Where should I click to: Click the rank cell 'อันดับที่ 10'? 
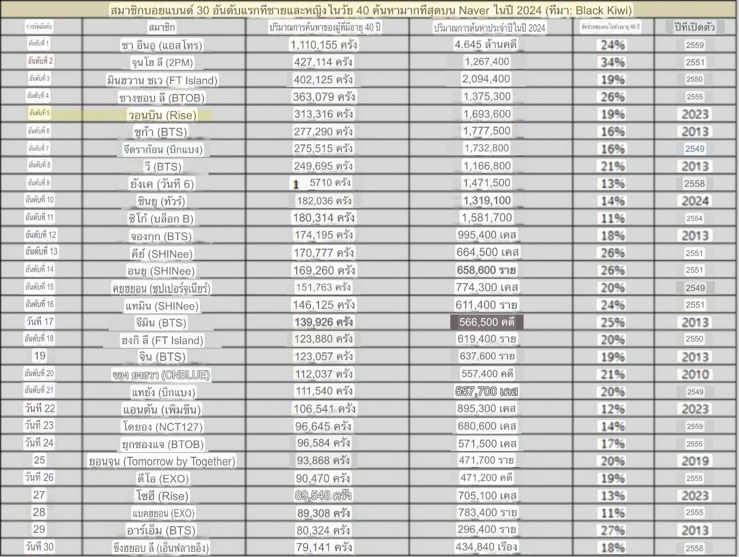click(x=40, y=200)
